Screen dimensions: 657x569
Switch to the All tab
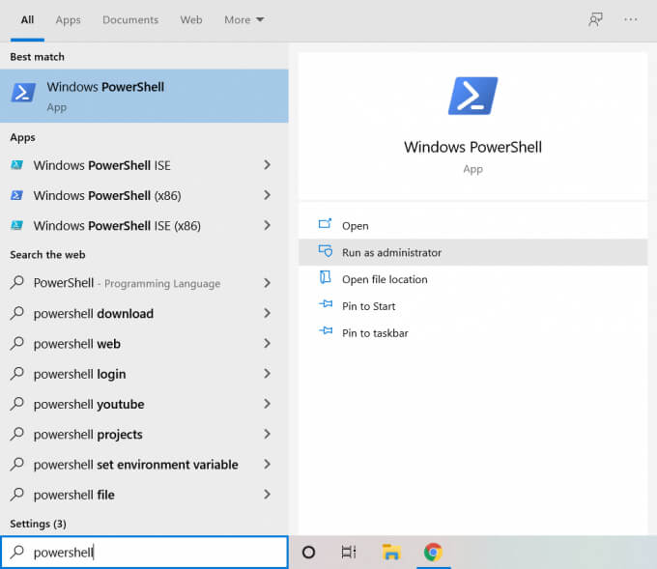pos(27,19)
